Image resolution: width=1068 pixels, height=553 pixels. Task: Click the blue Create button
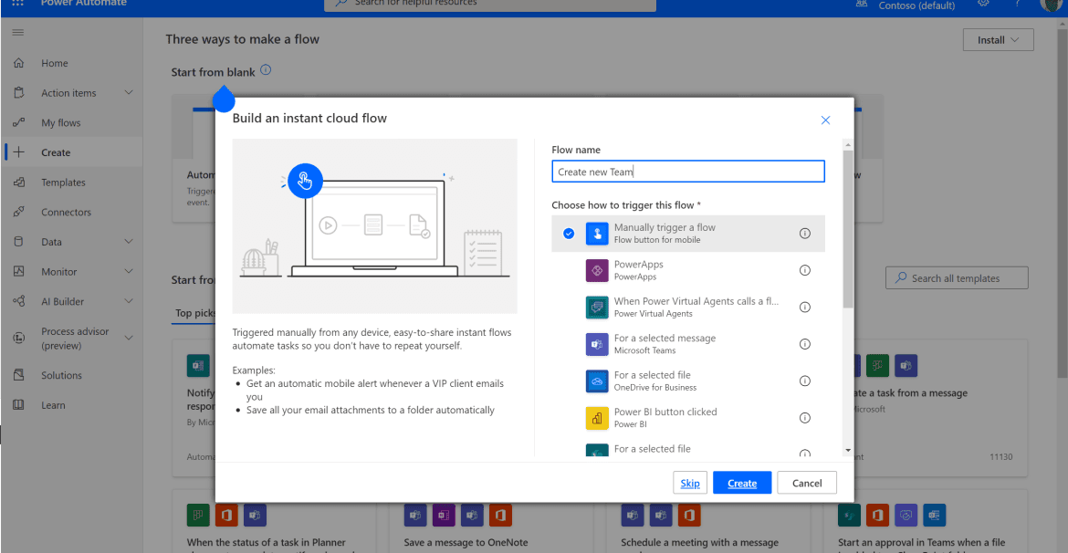pyautogui.click(x=742, y=483)
